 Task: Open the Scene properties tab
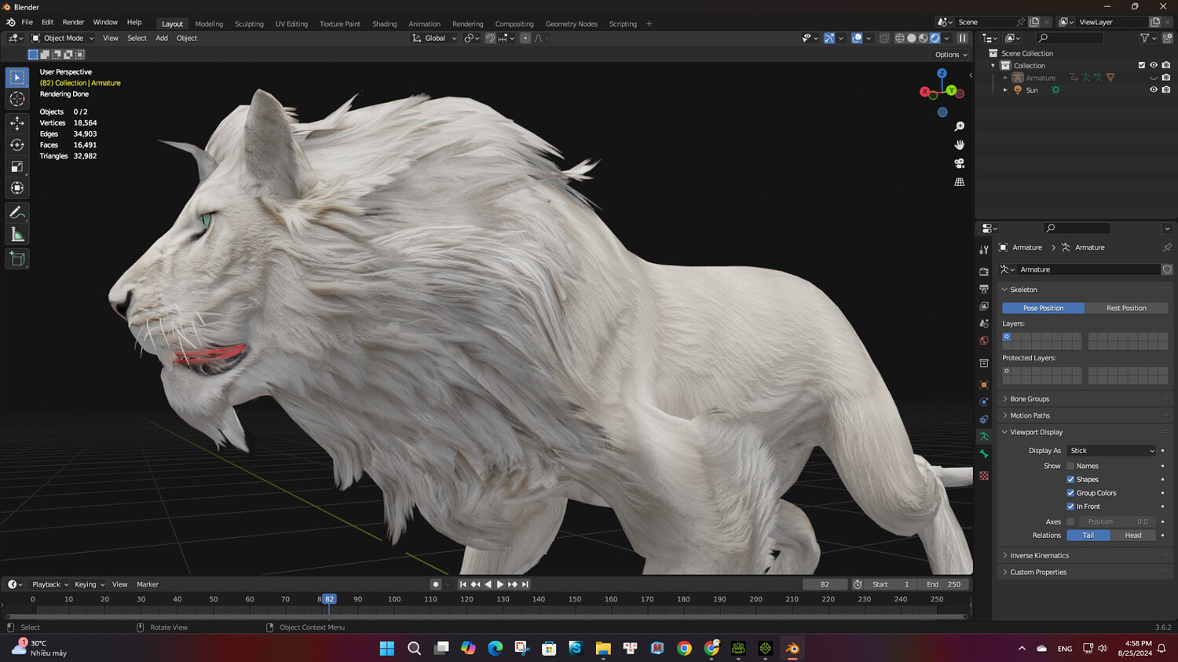pyautogui.click(x=984, y=324)
